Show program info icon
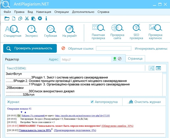Viewport: 170px width, 138px height. coord(46,18)
